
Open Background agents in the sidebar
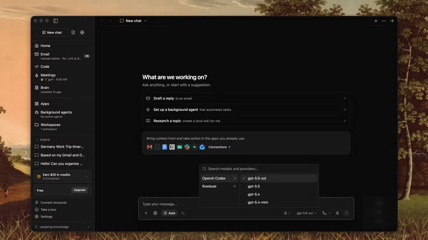click(62, 114)
